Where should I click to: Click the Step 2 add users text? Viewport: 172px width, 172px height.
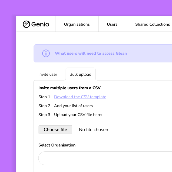click(x=65, y=106)
